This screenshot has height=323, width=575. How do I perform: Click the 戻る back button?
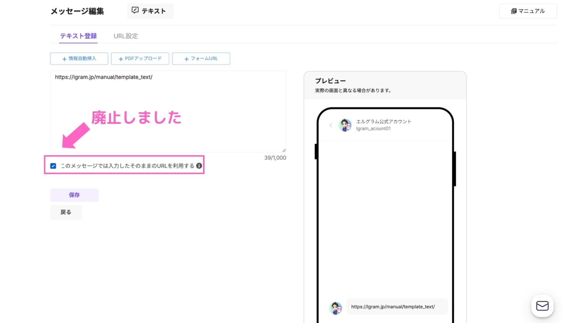tap(66, 212)
